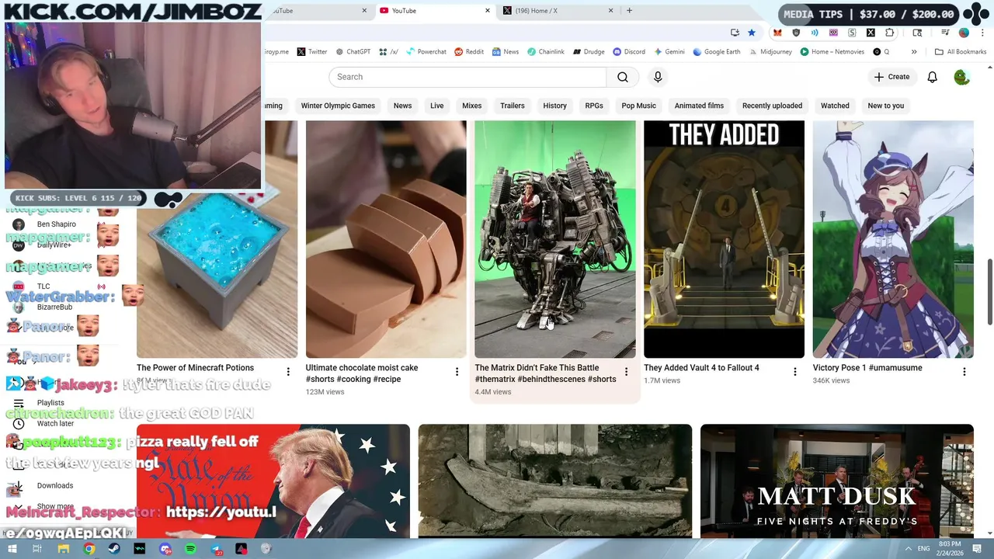Open Telegram from the taskbar
Viewport: 994px width, 559px height.
pos(216,549)
